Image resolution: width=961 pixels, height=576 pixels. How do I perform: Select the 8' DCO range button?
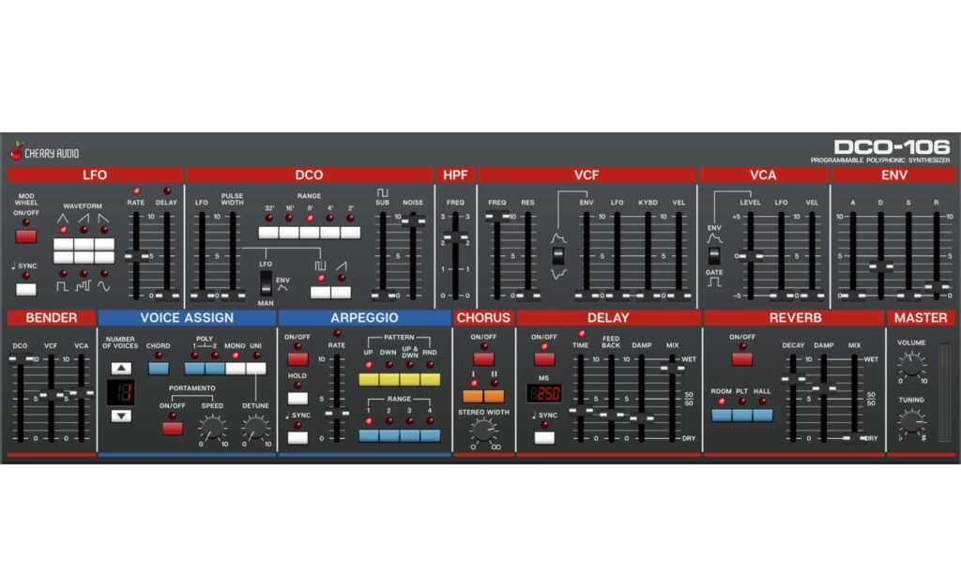310,233
